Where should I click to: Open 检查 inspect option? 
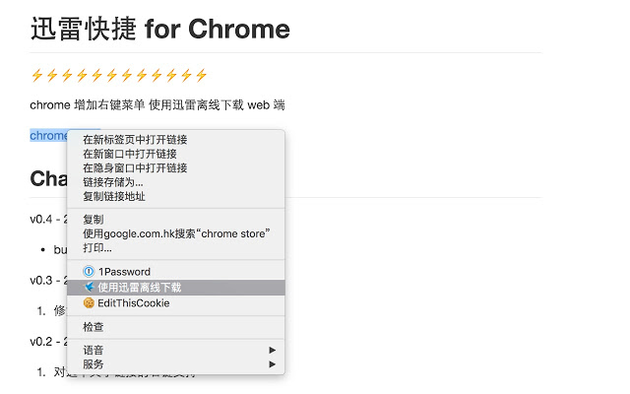(176, 327)
